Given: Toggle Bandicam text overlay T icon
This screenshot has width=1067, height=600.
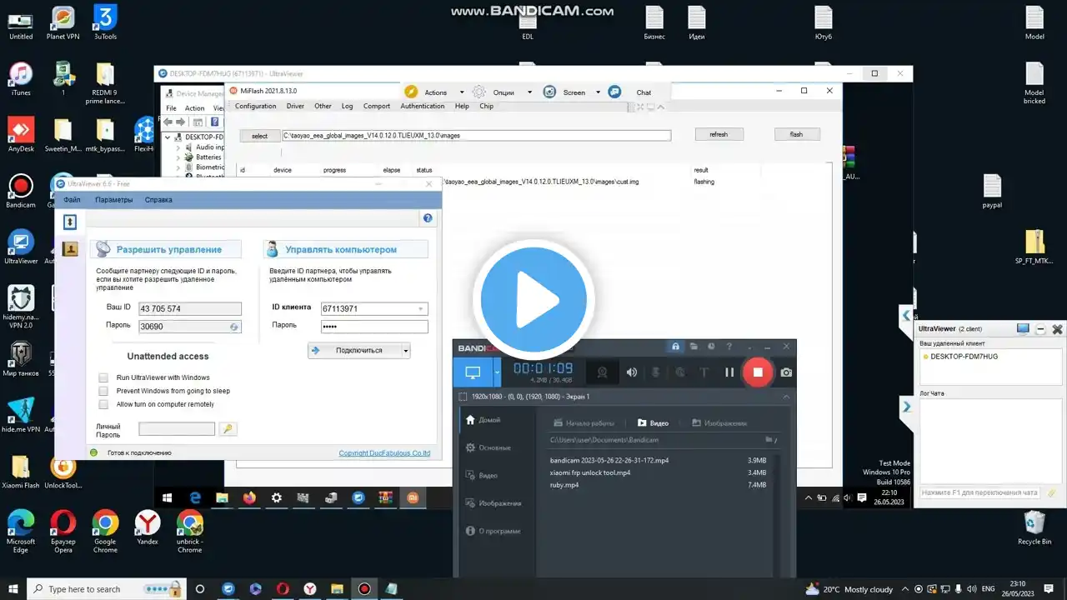Looking at the screenshot, I should click(x=704, y=372).
